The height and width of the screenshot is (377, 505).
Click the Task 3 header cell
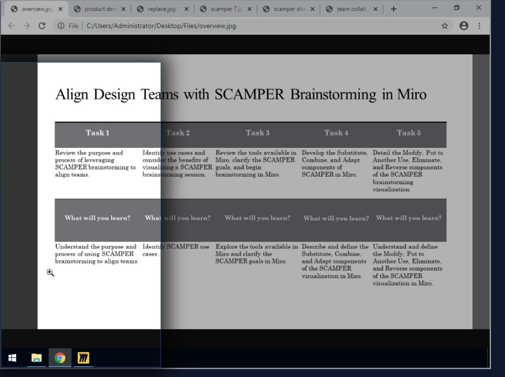click(x=257, y=133)
